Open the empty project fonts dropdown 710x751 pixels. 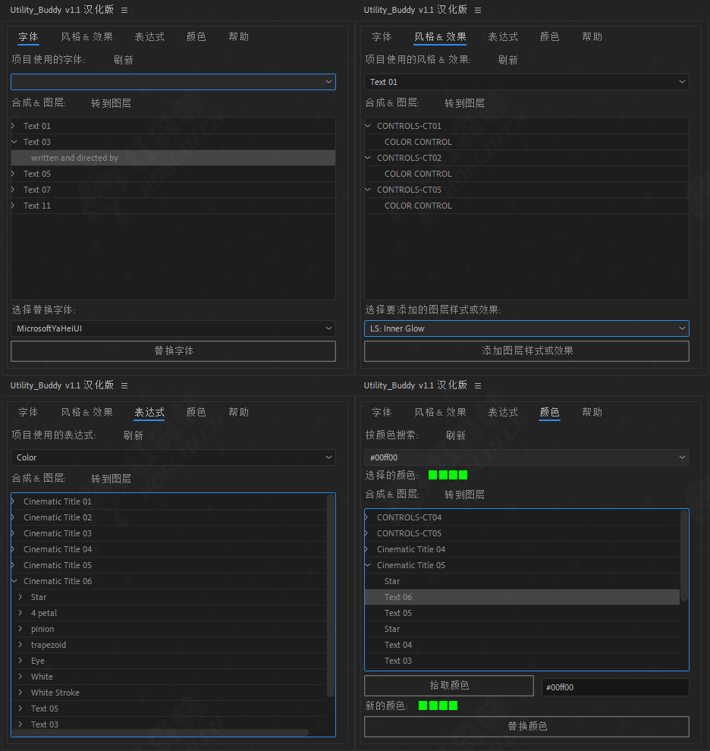click(x=173, y=82)
